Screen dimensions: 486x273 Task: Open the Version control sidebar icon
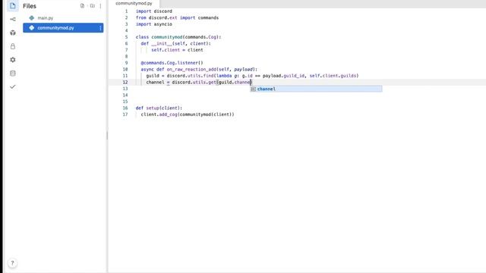tap(13, 19)
